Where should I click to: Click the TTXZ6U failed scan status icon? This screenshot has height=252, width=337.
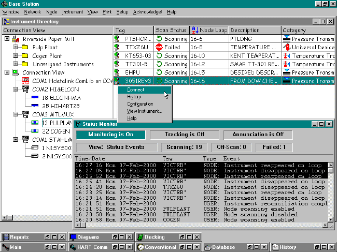point(160,47)
